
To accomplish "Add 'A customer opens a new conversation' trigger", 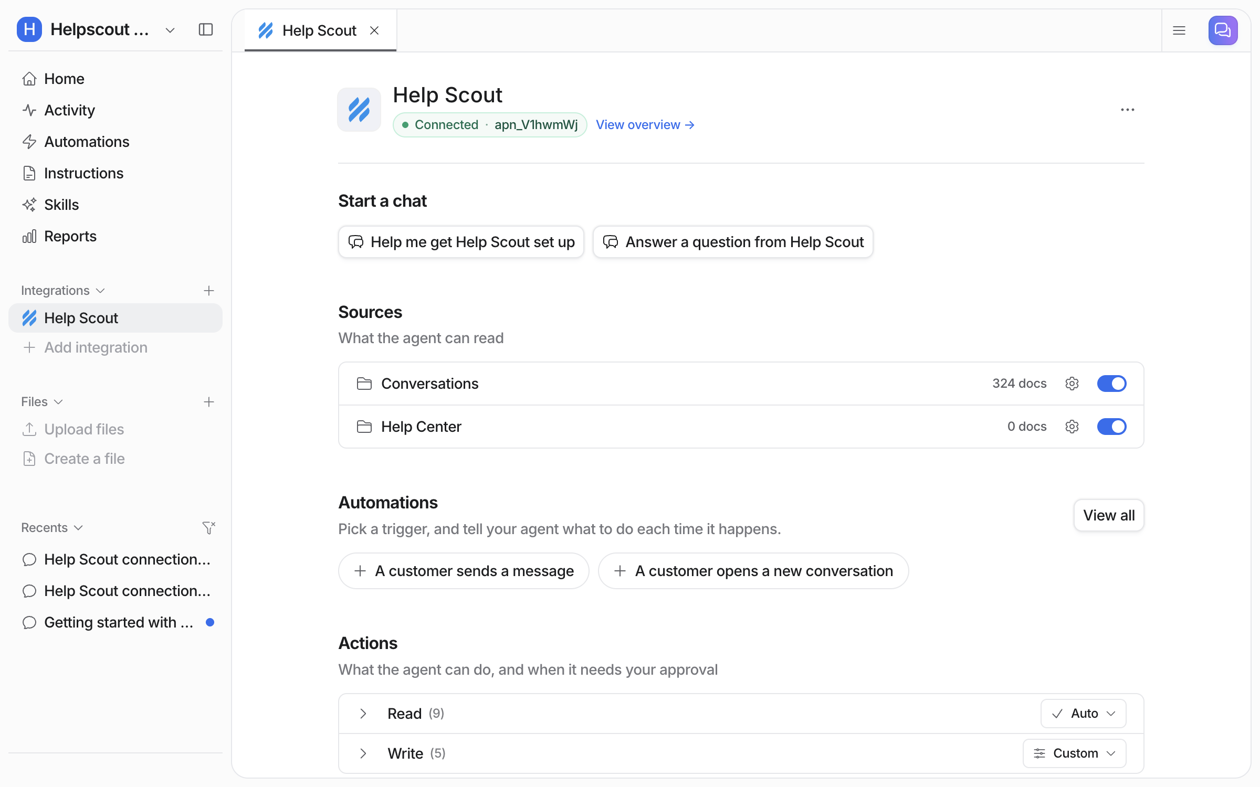I will 753,571.
